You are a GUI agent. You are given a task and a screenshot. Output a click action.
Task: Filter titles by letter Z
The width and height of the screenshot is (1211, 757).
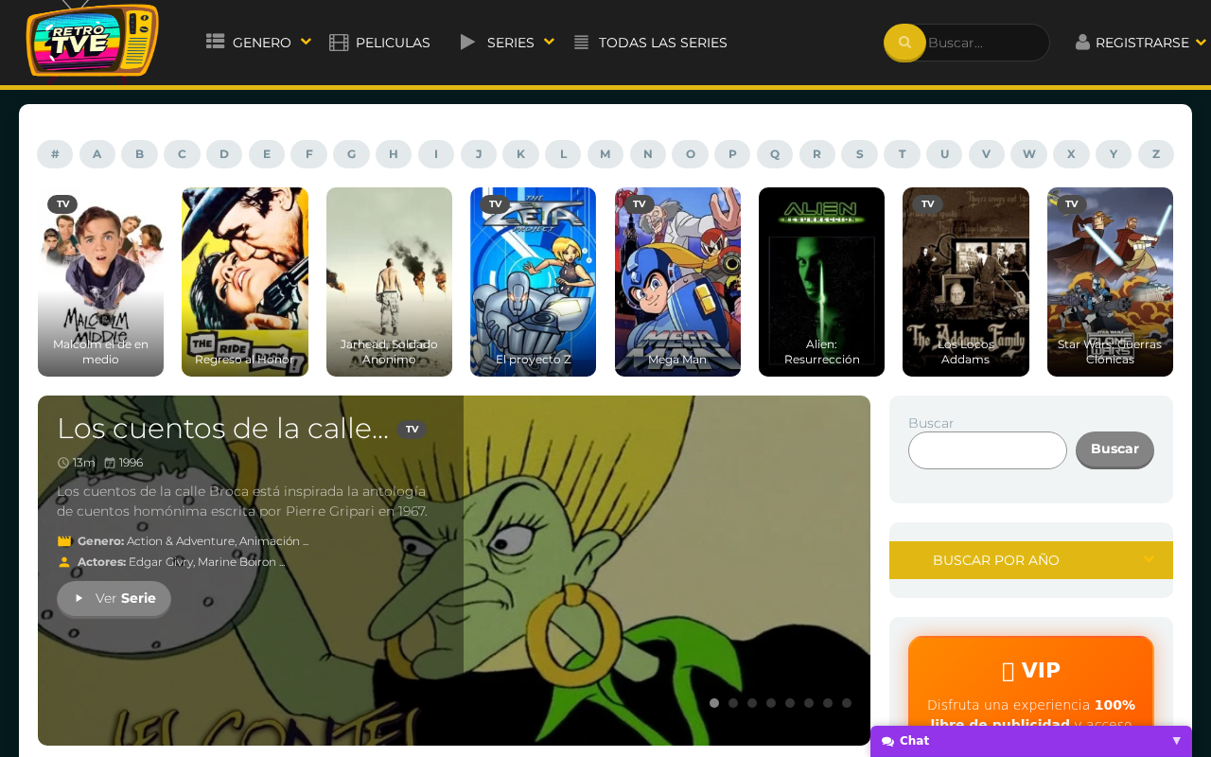click(x=1156, y=154)
